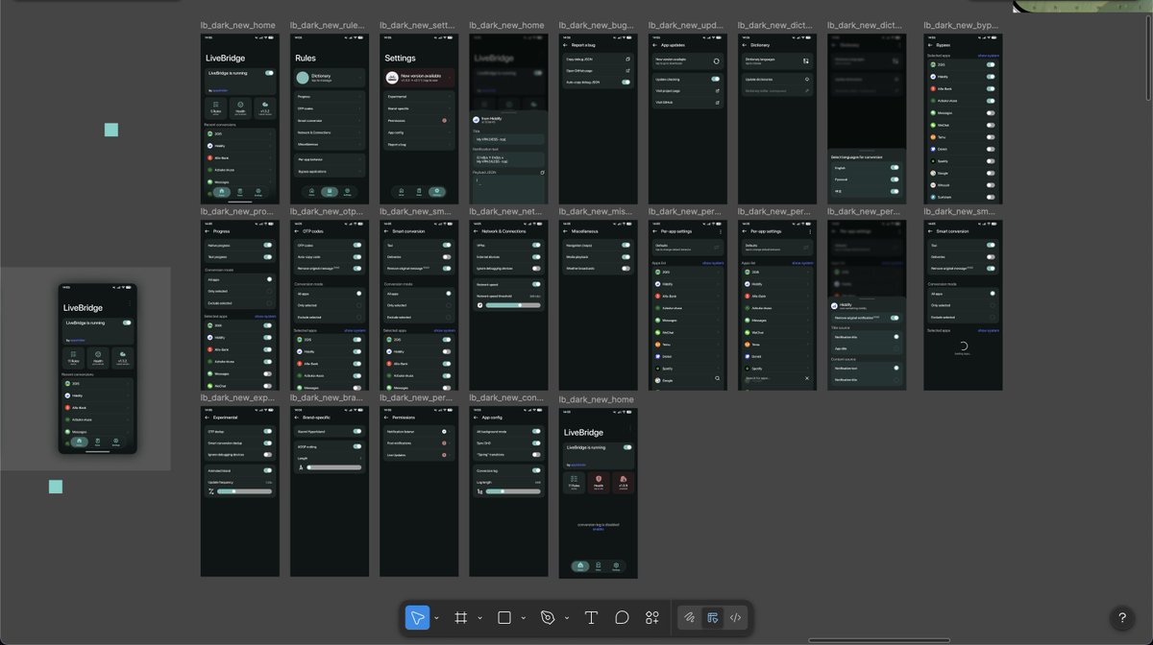This screenshot has height=645, width=1153.
Task: Toggle Navigation (maps) switch in Miscellaneous frame
Action: [x=626, y=246]
